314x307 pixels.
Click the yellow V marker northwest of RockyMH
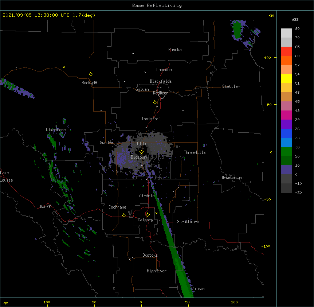pyautogui.click(x=64, y=67)
